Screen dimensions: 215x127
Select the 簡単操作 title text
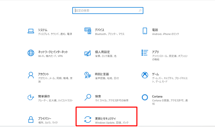(44, 96)
